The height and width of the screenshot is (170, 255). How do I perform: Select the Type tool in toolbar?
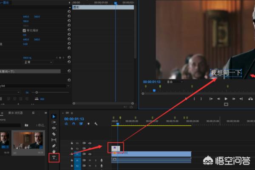pyautogui.click(x=54, y=158)
